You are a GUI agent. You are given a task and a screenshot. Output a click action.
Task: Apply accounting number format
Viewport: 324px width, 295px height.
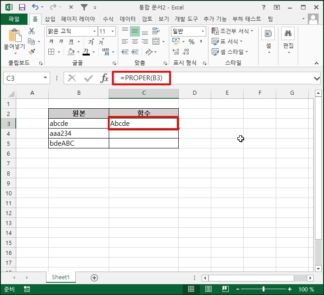click(x=176, y=41)
